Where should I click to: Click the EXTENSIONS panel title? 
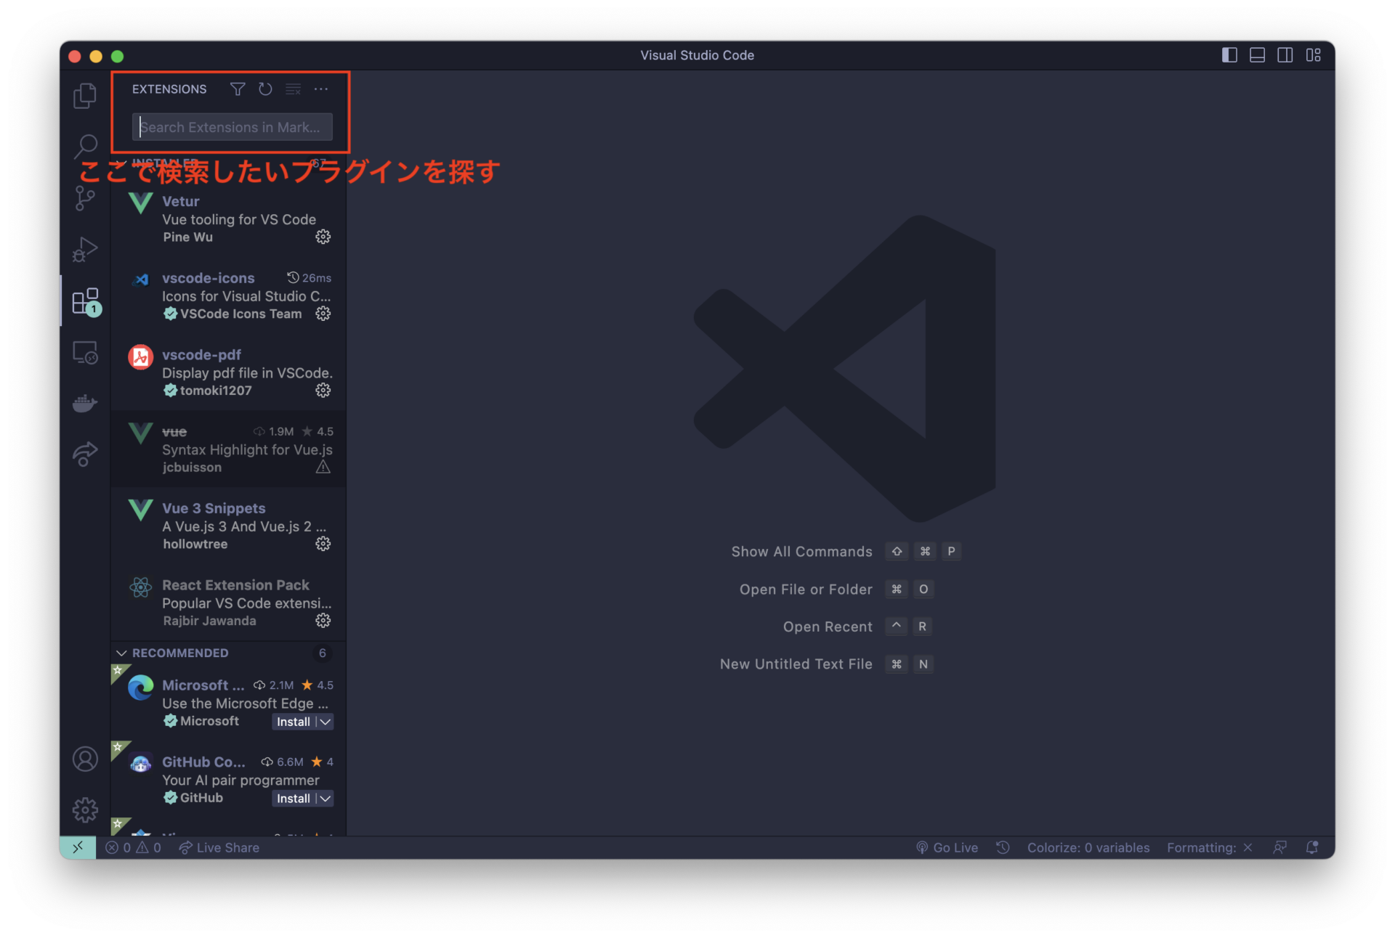tap(169, 89)
